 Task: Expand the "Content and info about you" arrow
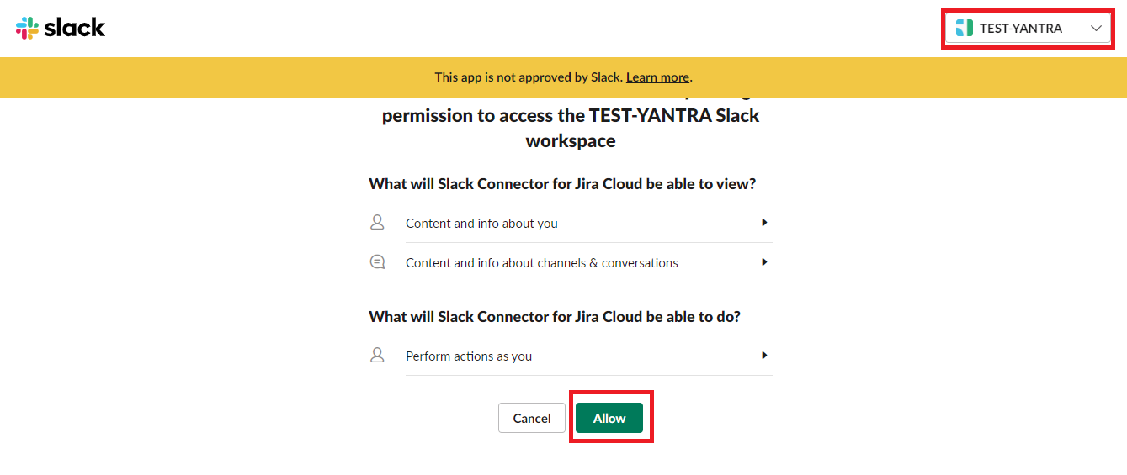tap(764, 223)
